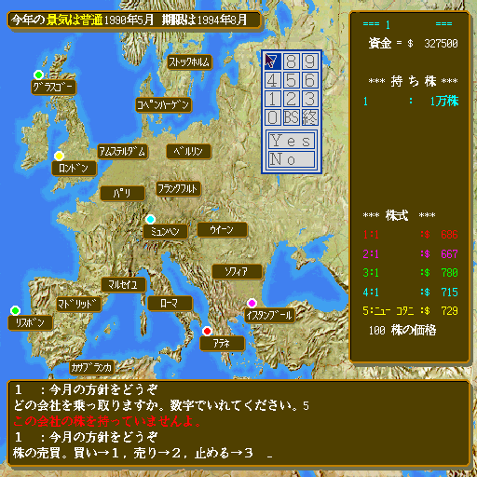The height and width of the screenshot is (477, 477).
Task: Click the 1 key on the number pad
Action: (x=272, y=99)
